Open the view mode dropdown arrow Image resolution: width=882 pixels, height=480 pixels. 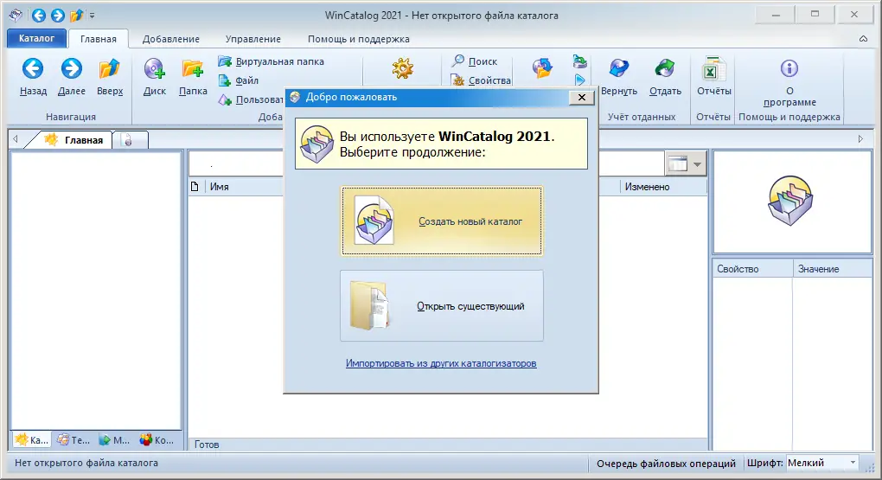click(698, 164)
